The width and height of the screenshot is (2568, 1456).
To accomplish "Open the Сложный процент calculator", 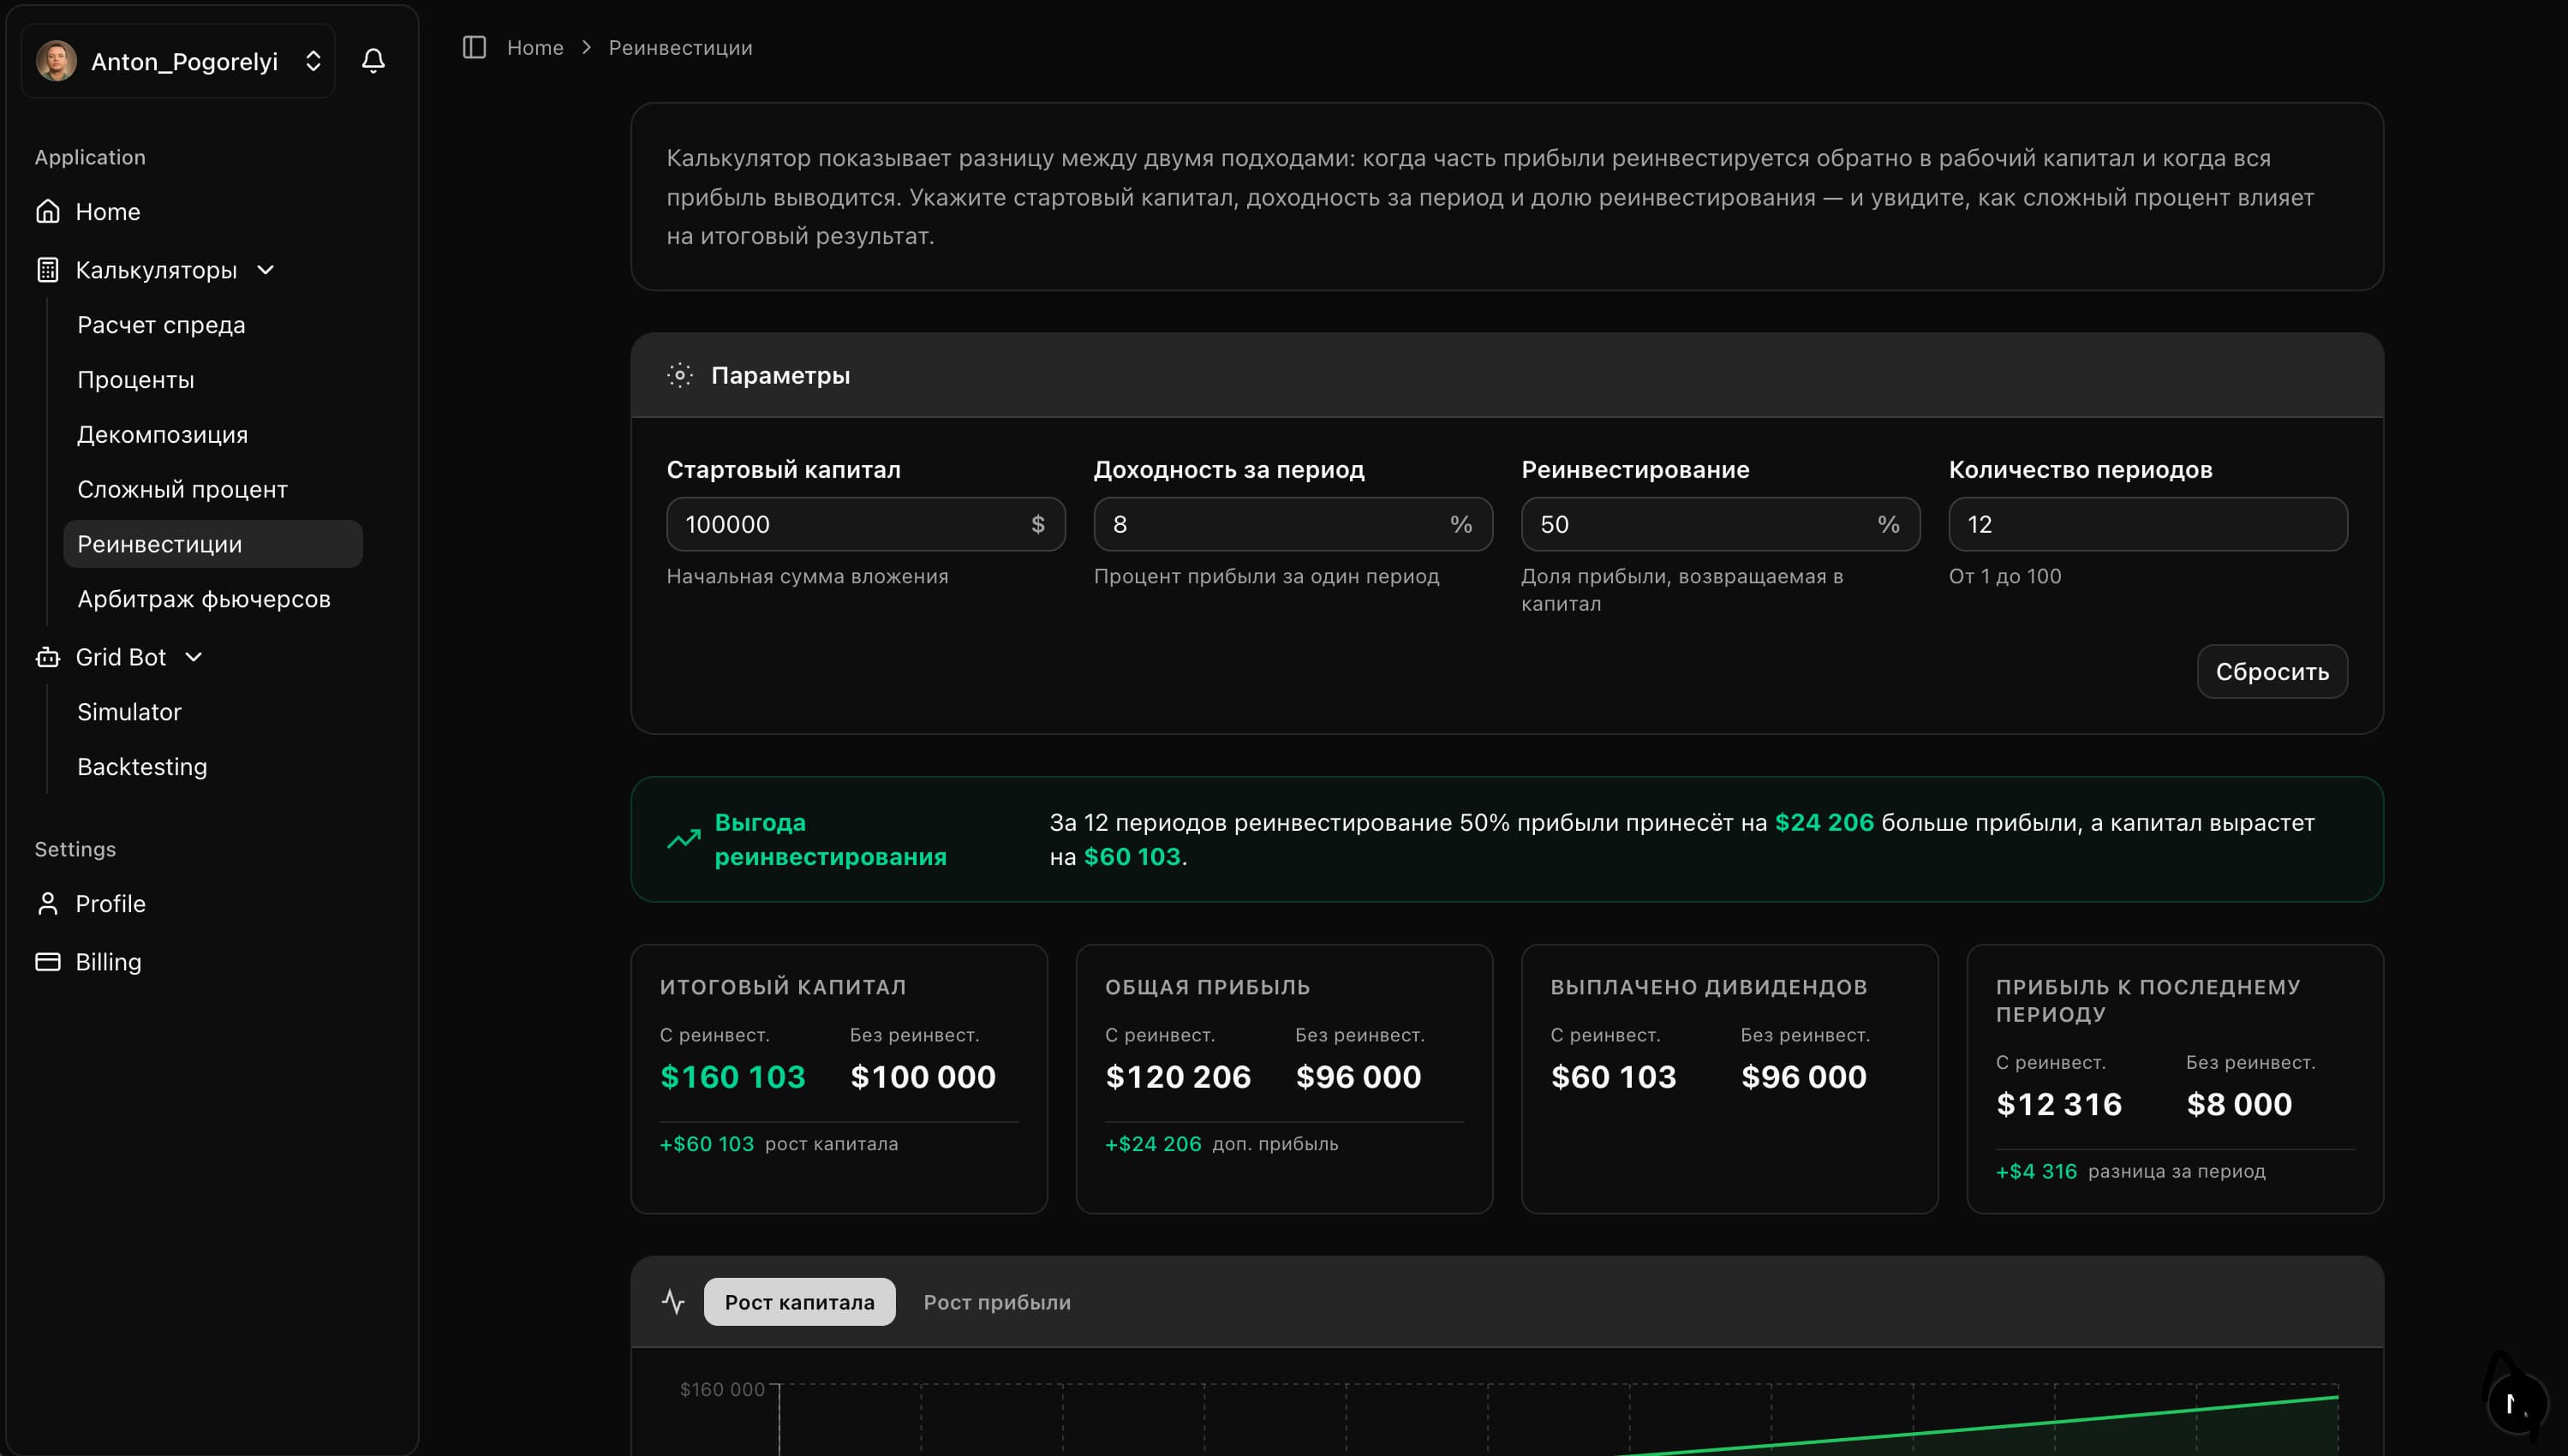I will pyautogui.click(x=213, y=490).
